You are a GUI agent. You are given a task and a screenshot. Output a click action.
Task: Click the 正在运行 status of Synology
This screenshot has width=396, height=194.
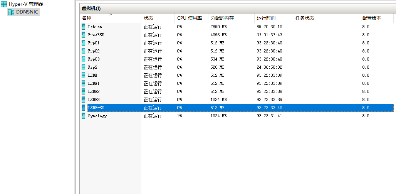click(153, 116)
